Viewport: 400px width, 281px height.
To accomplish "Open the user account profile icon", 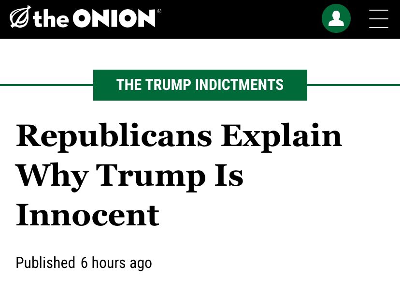I will (x=336, y=18).
